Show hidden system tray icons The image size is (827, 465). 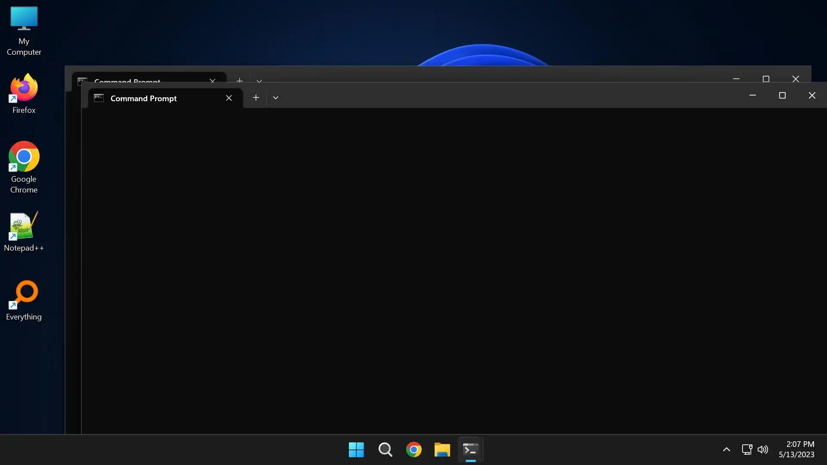coord(726,449)
